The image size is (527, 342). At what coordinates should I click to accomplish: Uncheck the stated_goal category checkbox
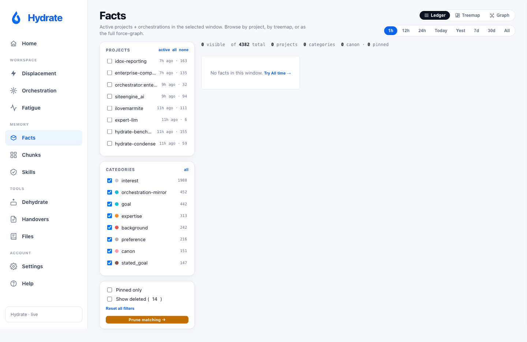point(109,263)
